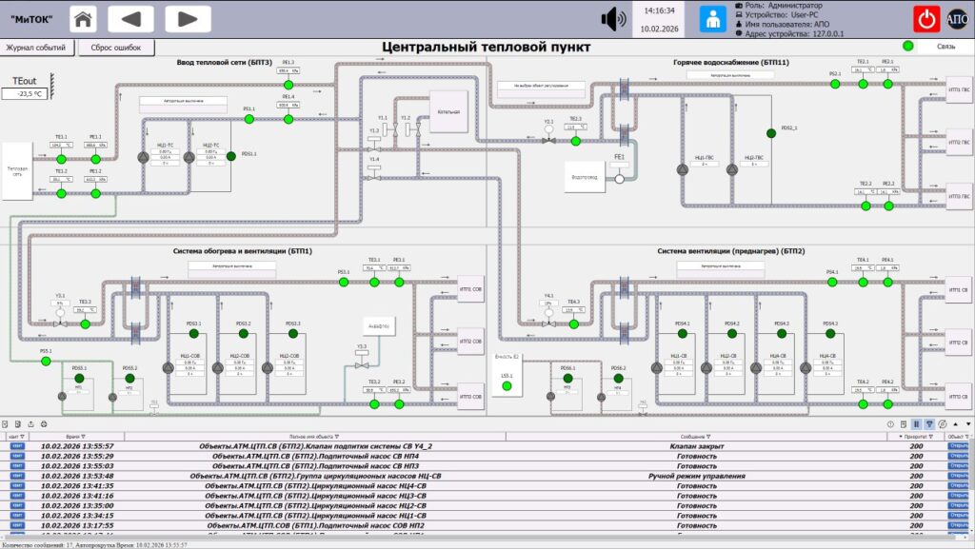Mute the alarm sound speaker icon

[x=613, y=19]
